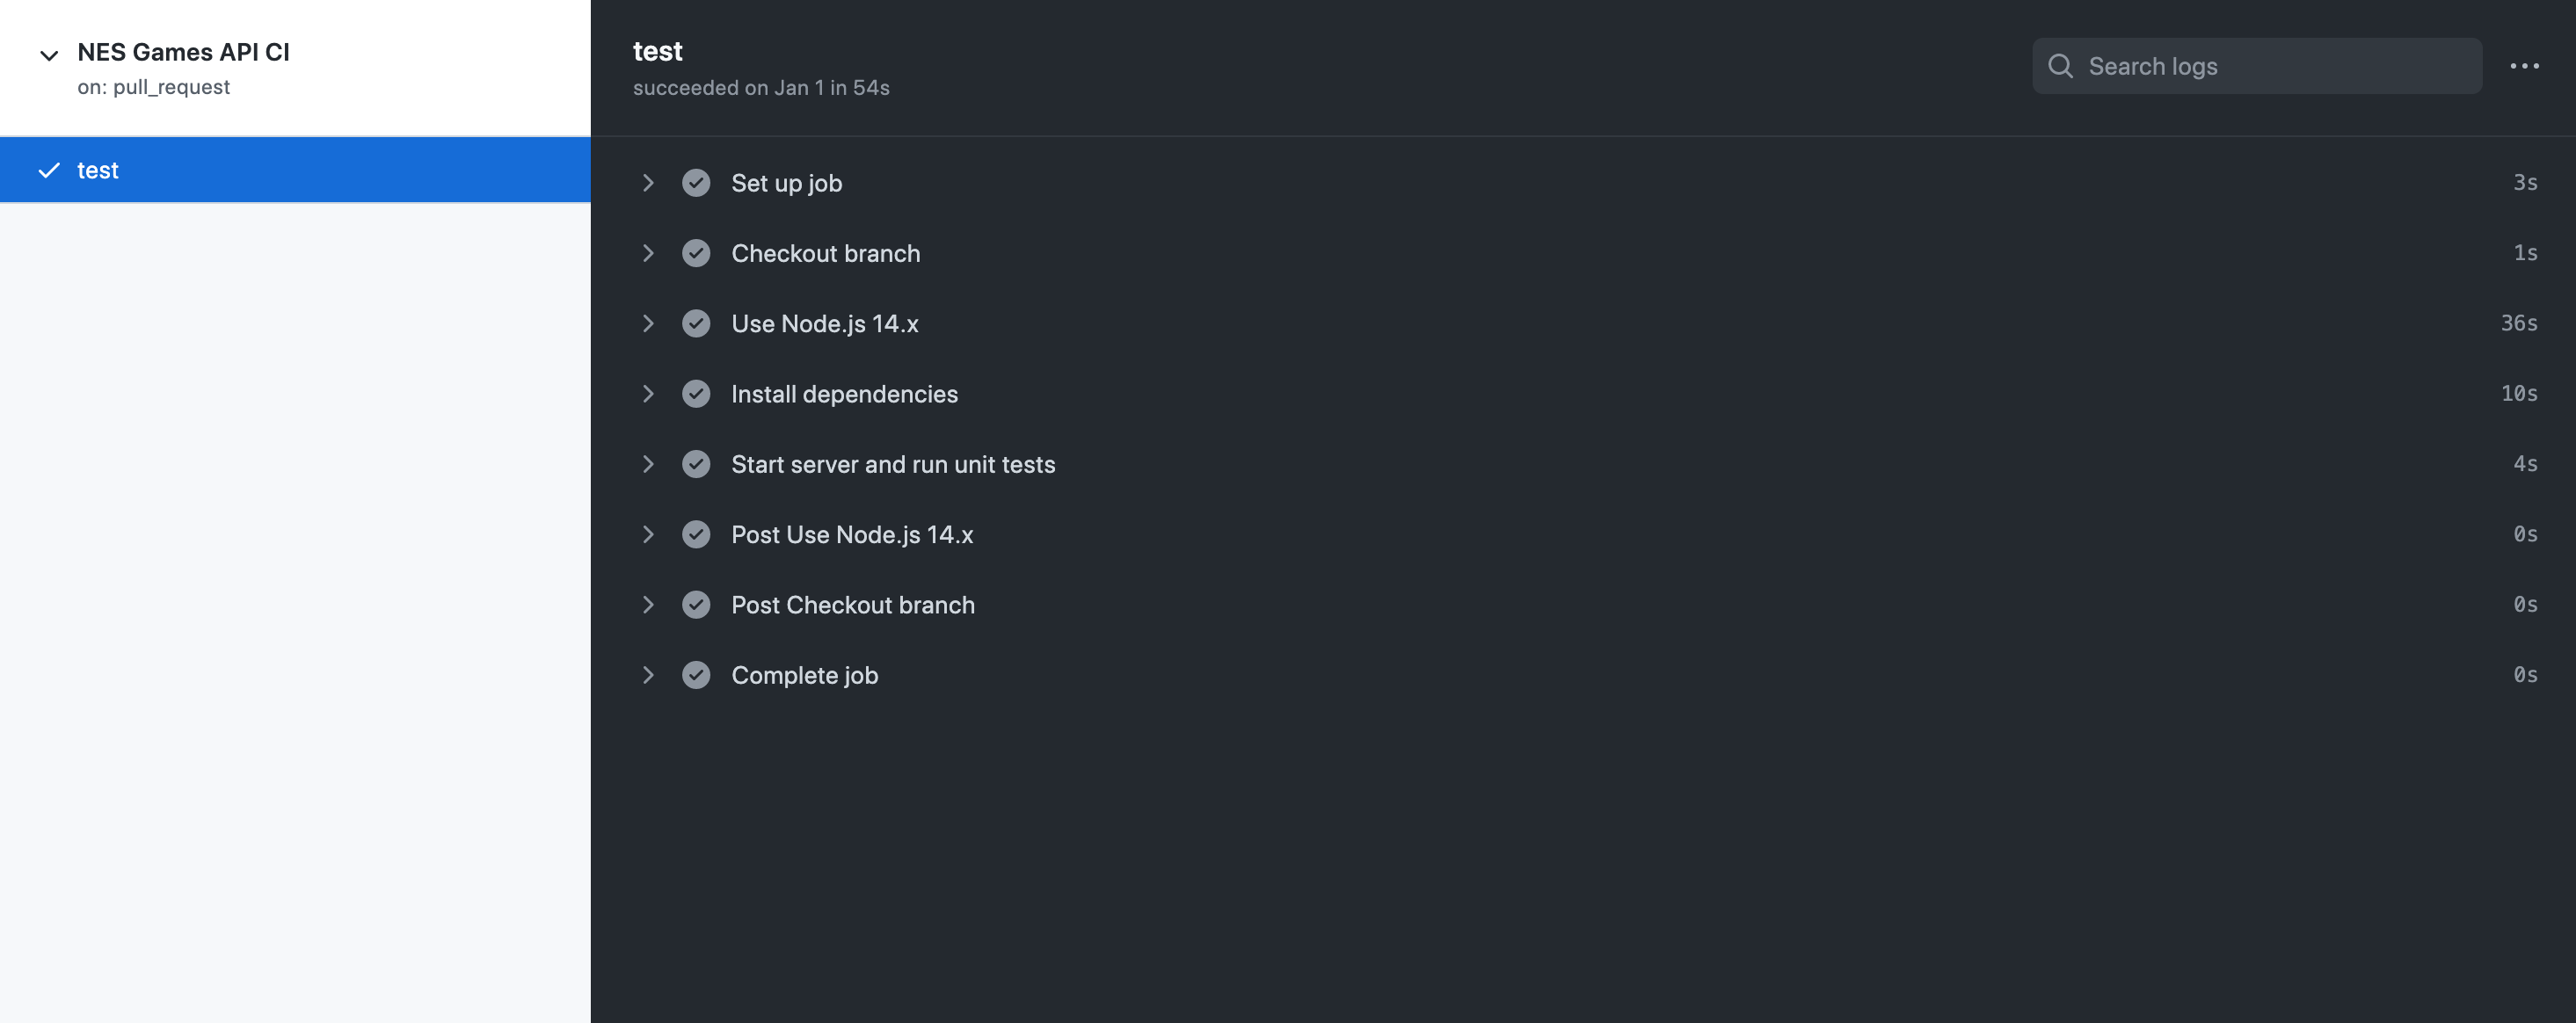Viewport: 2576px width, 1023px height.
Task: Click the success check icon beside Install dependencies
Action: (696, 394)
